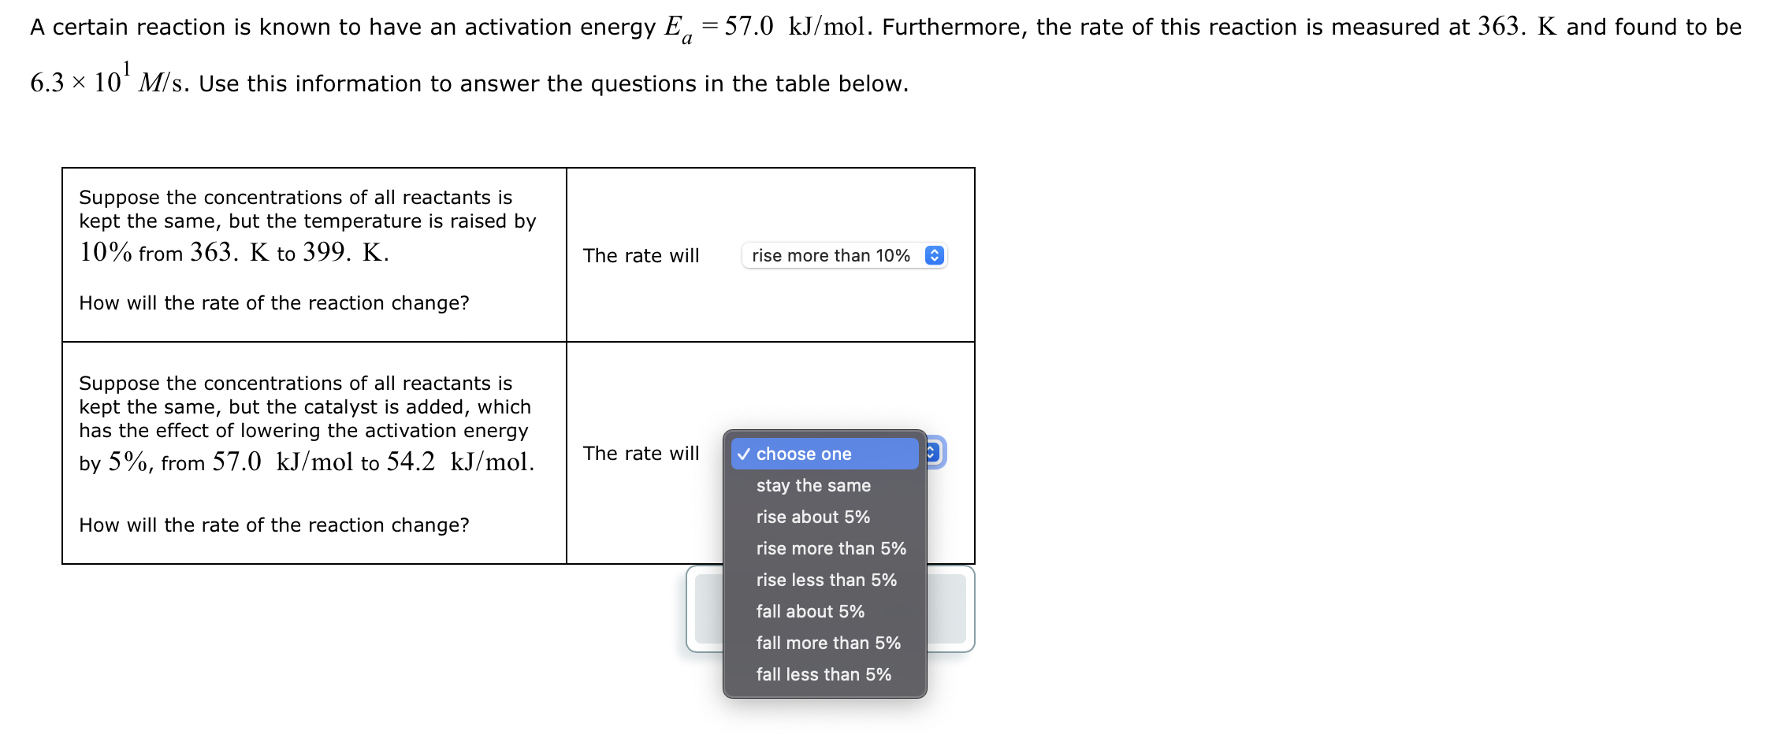Click 'The rate will' label in second row
1781x753 pixels.
[x=641, y=453]
